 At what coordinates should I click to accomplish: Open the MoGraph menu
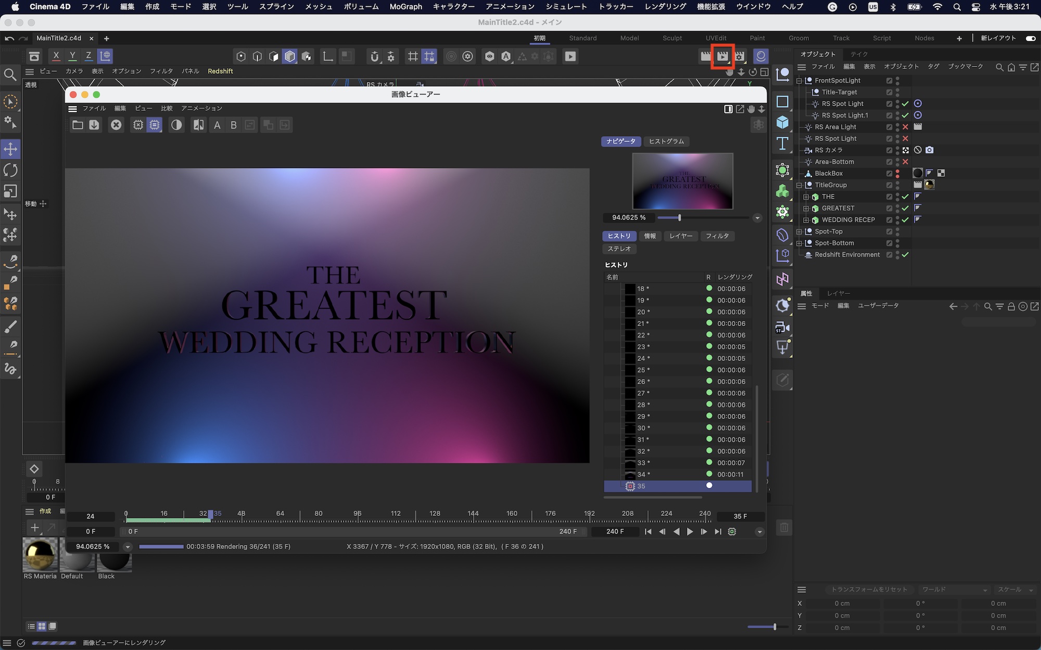coord(405,7)
